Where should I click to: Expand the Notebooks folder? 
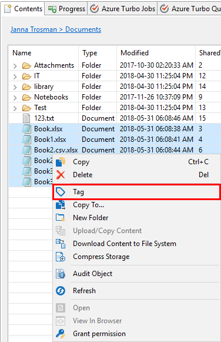click(x=15, y=98)
